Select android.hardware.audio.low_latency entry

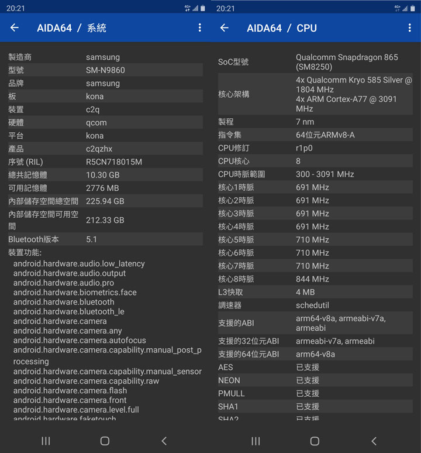click(79, 263)
